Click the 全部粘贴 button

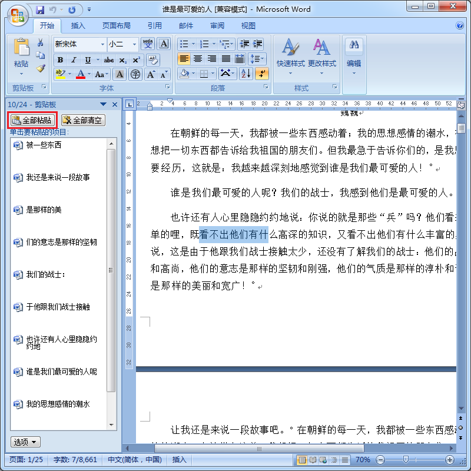click(x=32, y=120)
